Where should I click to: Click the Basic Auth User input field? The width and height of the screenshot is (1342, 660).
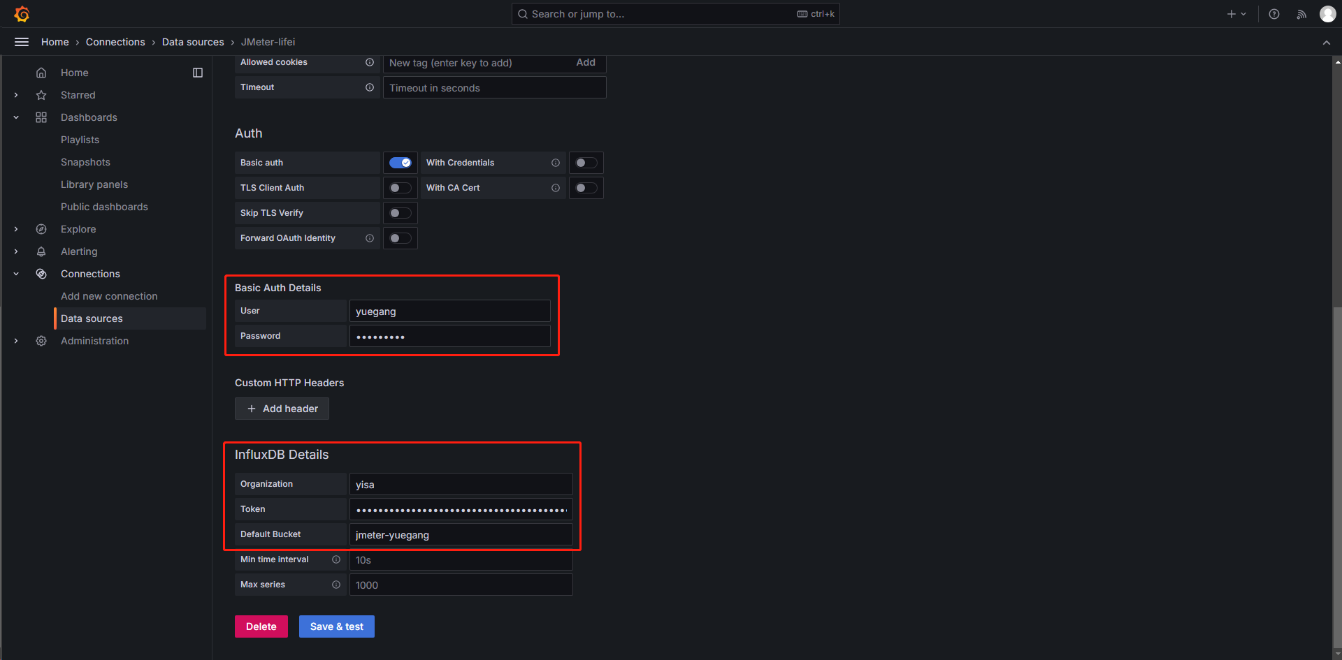pos(450,311)
